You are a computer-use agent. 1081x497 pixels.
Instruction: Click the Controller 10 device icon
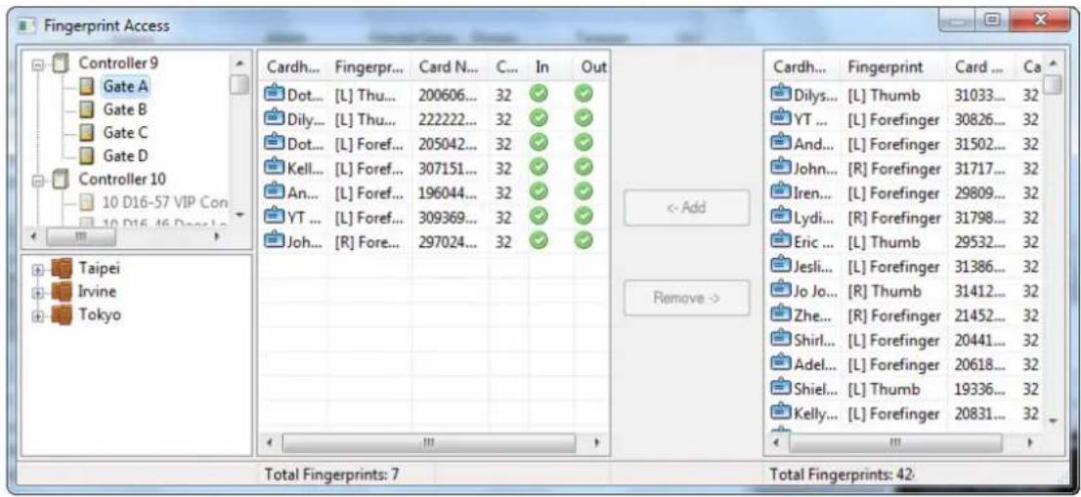coord(61,181)
